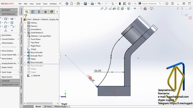The width and height of the screenshot is (193, 108).
Task: Open the Help question mark icon
Action: pos(172,4)
